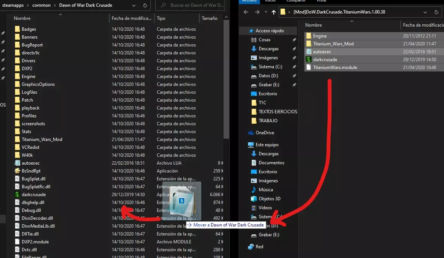Open Acceso rápido star icon
The width and height of the screenshot is (444, 258).
click(251, 31)
